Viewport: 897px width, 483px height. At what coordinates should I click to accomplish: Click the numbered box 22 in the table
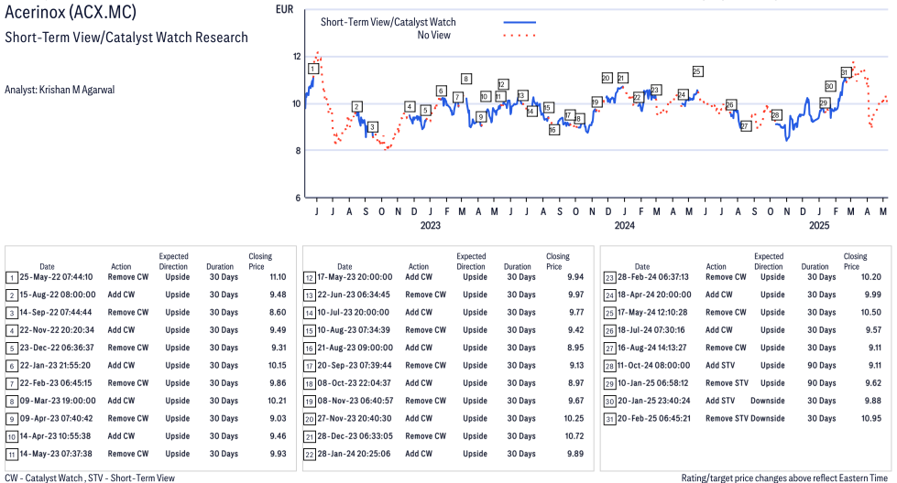click(x=309, y=455)
